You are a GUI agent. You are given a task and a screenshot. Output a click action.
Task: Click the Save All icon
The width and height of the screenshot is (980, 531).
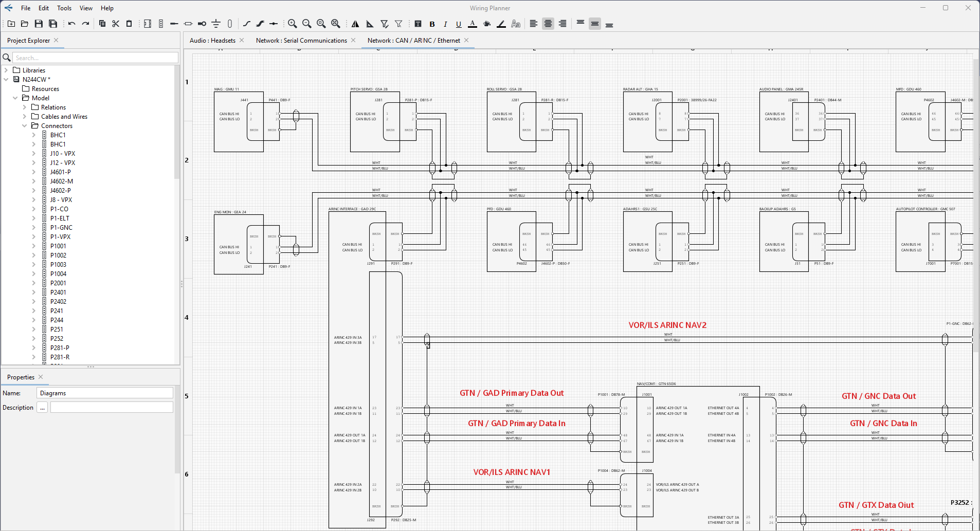[53, 24]
